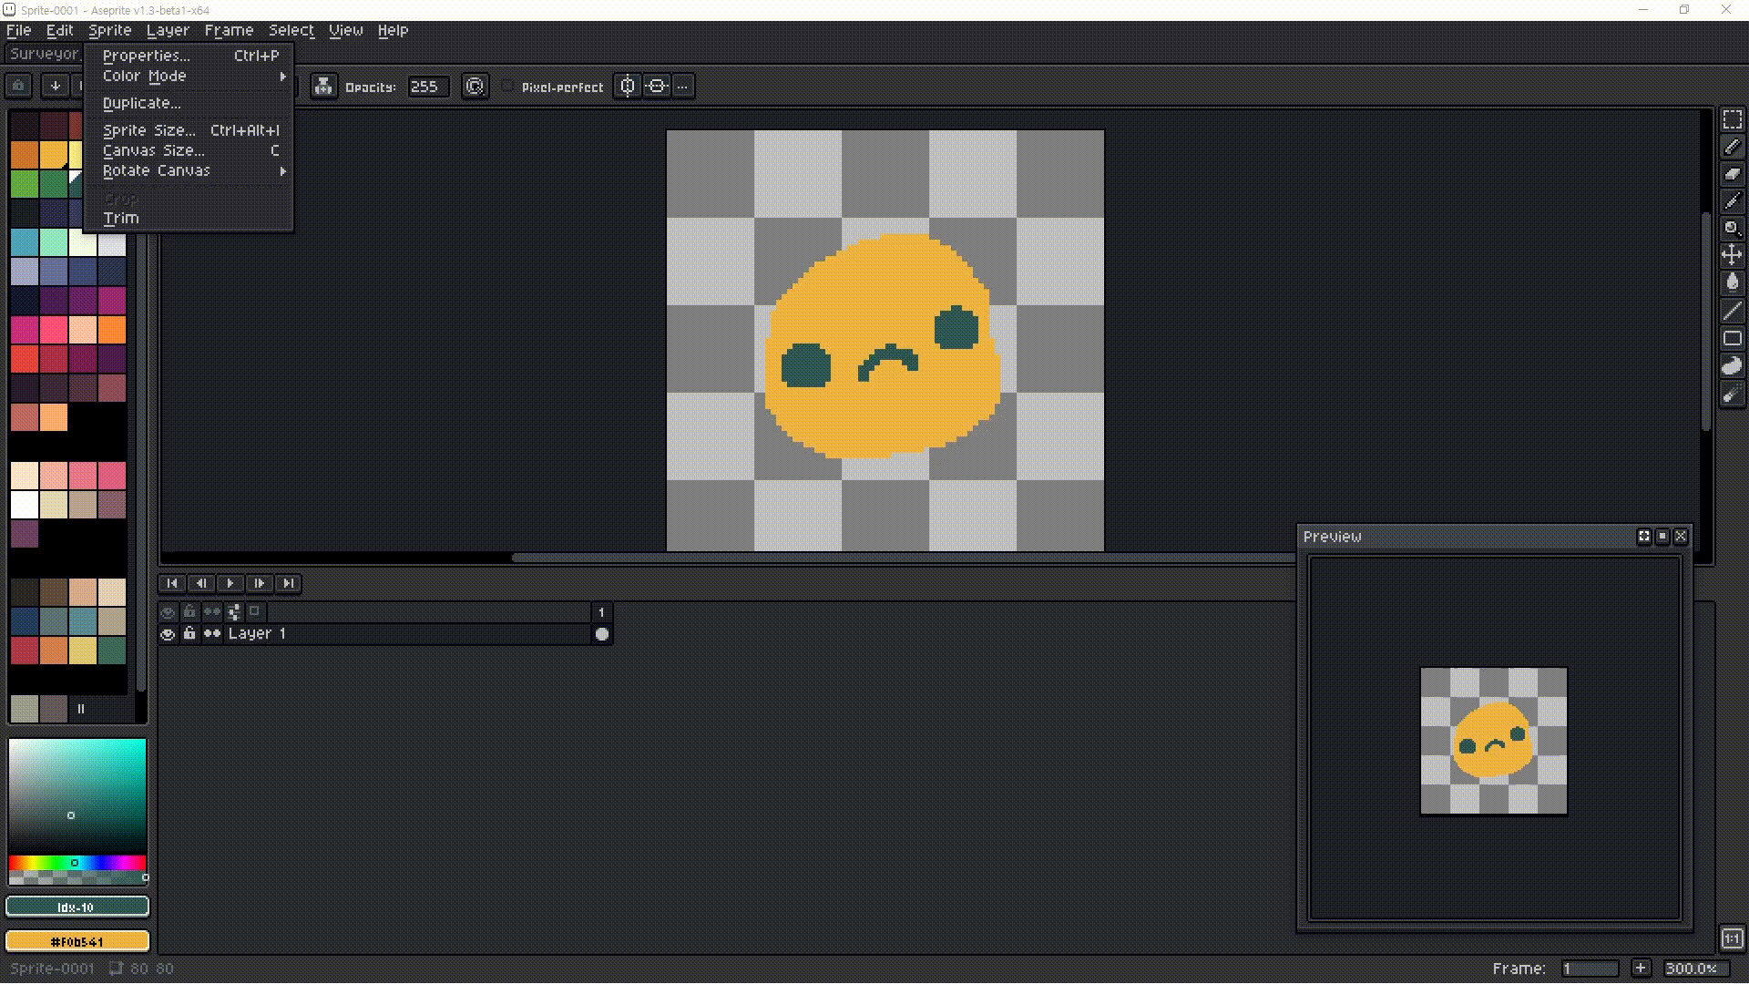Pick the teal palette swatch

coord(25,241)
